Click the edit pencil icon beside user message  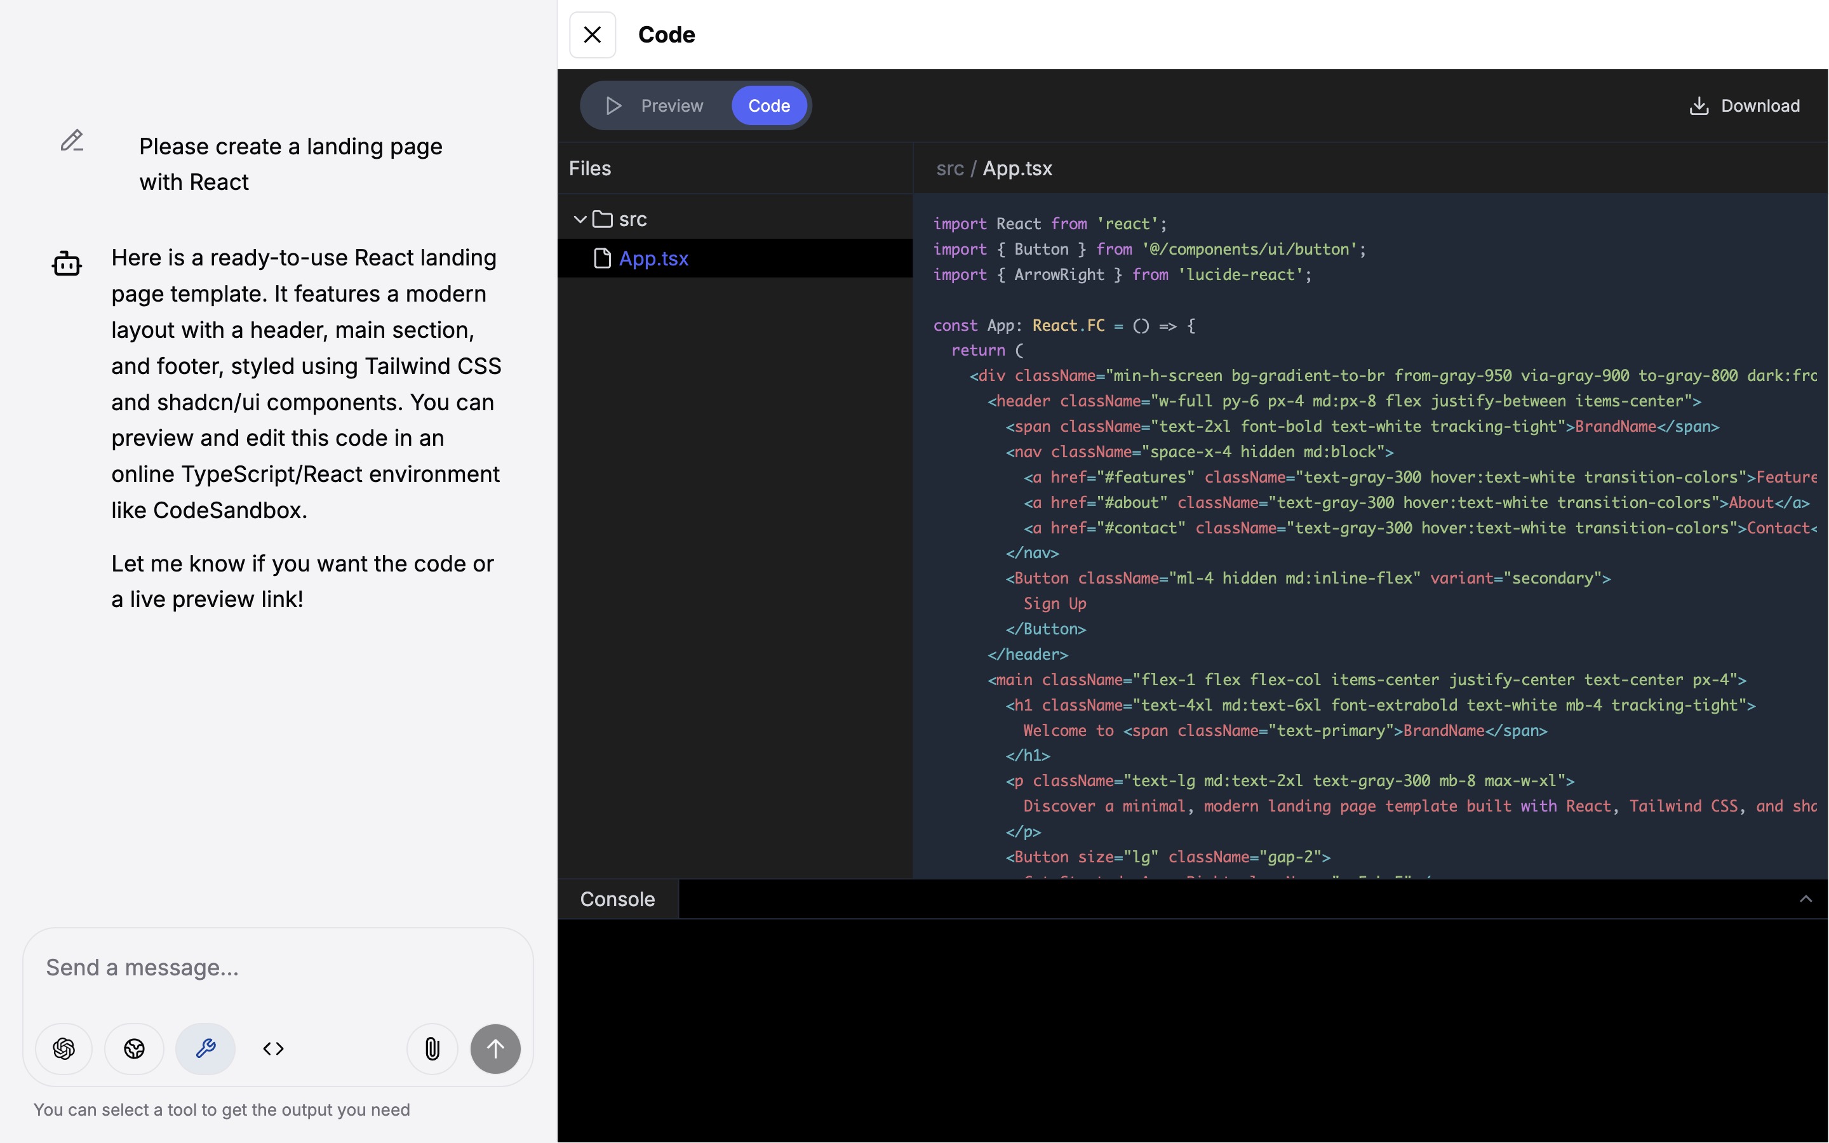(x=72, y=140)
